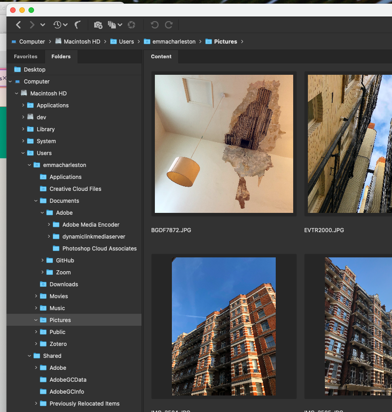This screenshot has width=392, height=412.
Task: Open the chevron after Computer in path bar
Action: (50, 41)
